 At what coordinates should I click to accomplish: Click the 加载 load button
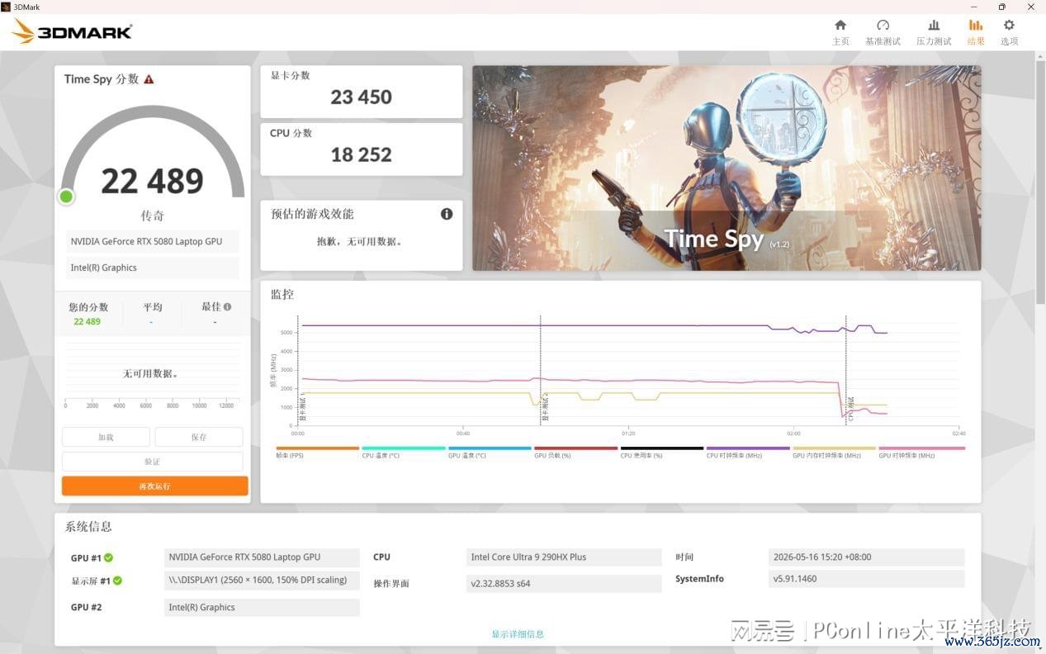click(106, 437)
